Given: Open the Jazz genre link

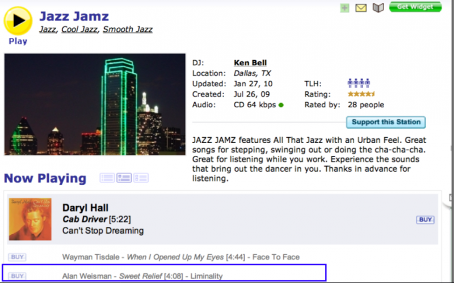Looking at the screenshot, I should (x=48, y=29).
